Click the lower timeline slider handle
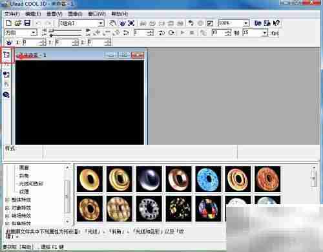 [x=51, y=35]
